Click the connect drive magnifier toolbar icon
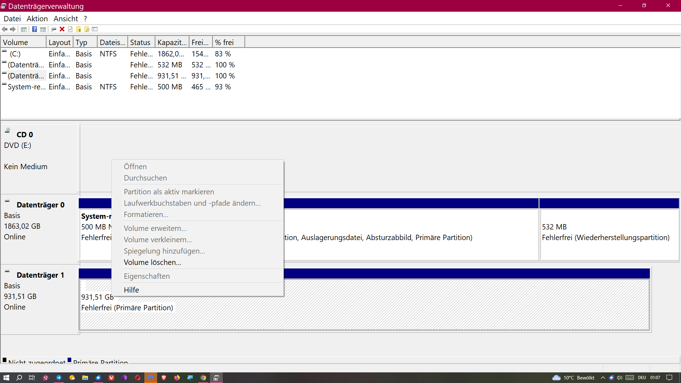This screenshot has width=681, height=383. click(x=54, y=29)
